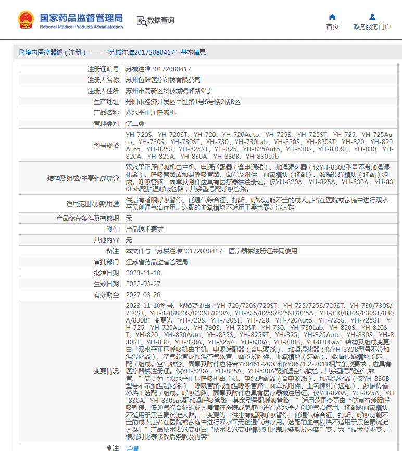The width and height of the screenshot is (402, 451).
Task: Click the 政务服务门户 person icon
Action: click(372, 17)
